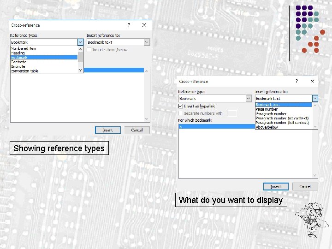The image size is (332, 249).
Task: Open Insert reference to dropdown arrow, left dialog
Action: [147, 42]
